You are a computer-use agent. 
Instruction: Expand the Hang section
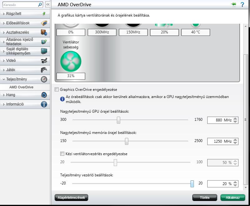pyautogui.click(x=4, y=95)
